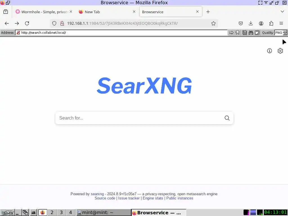Viewport: 288px width, 216px height.
Task: Close the Wormhole tab
Action: (71, 12)
